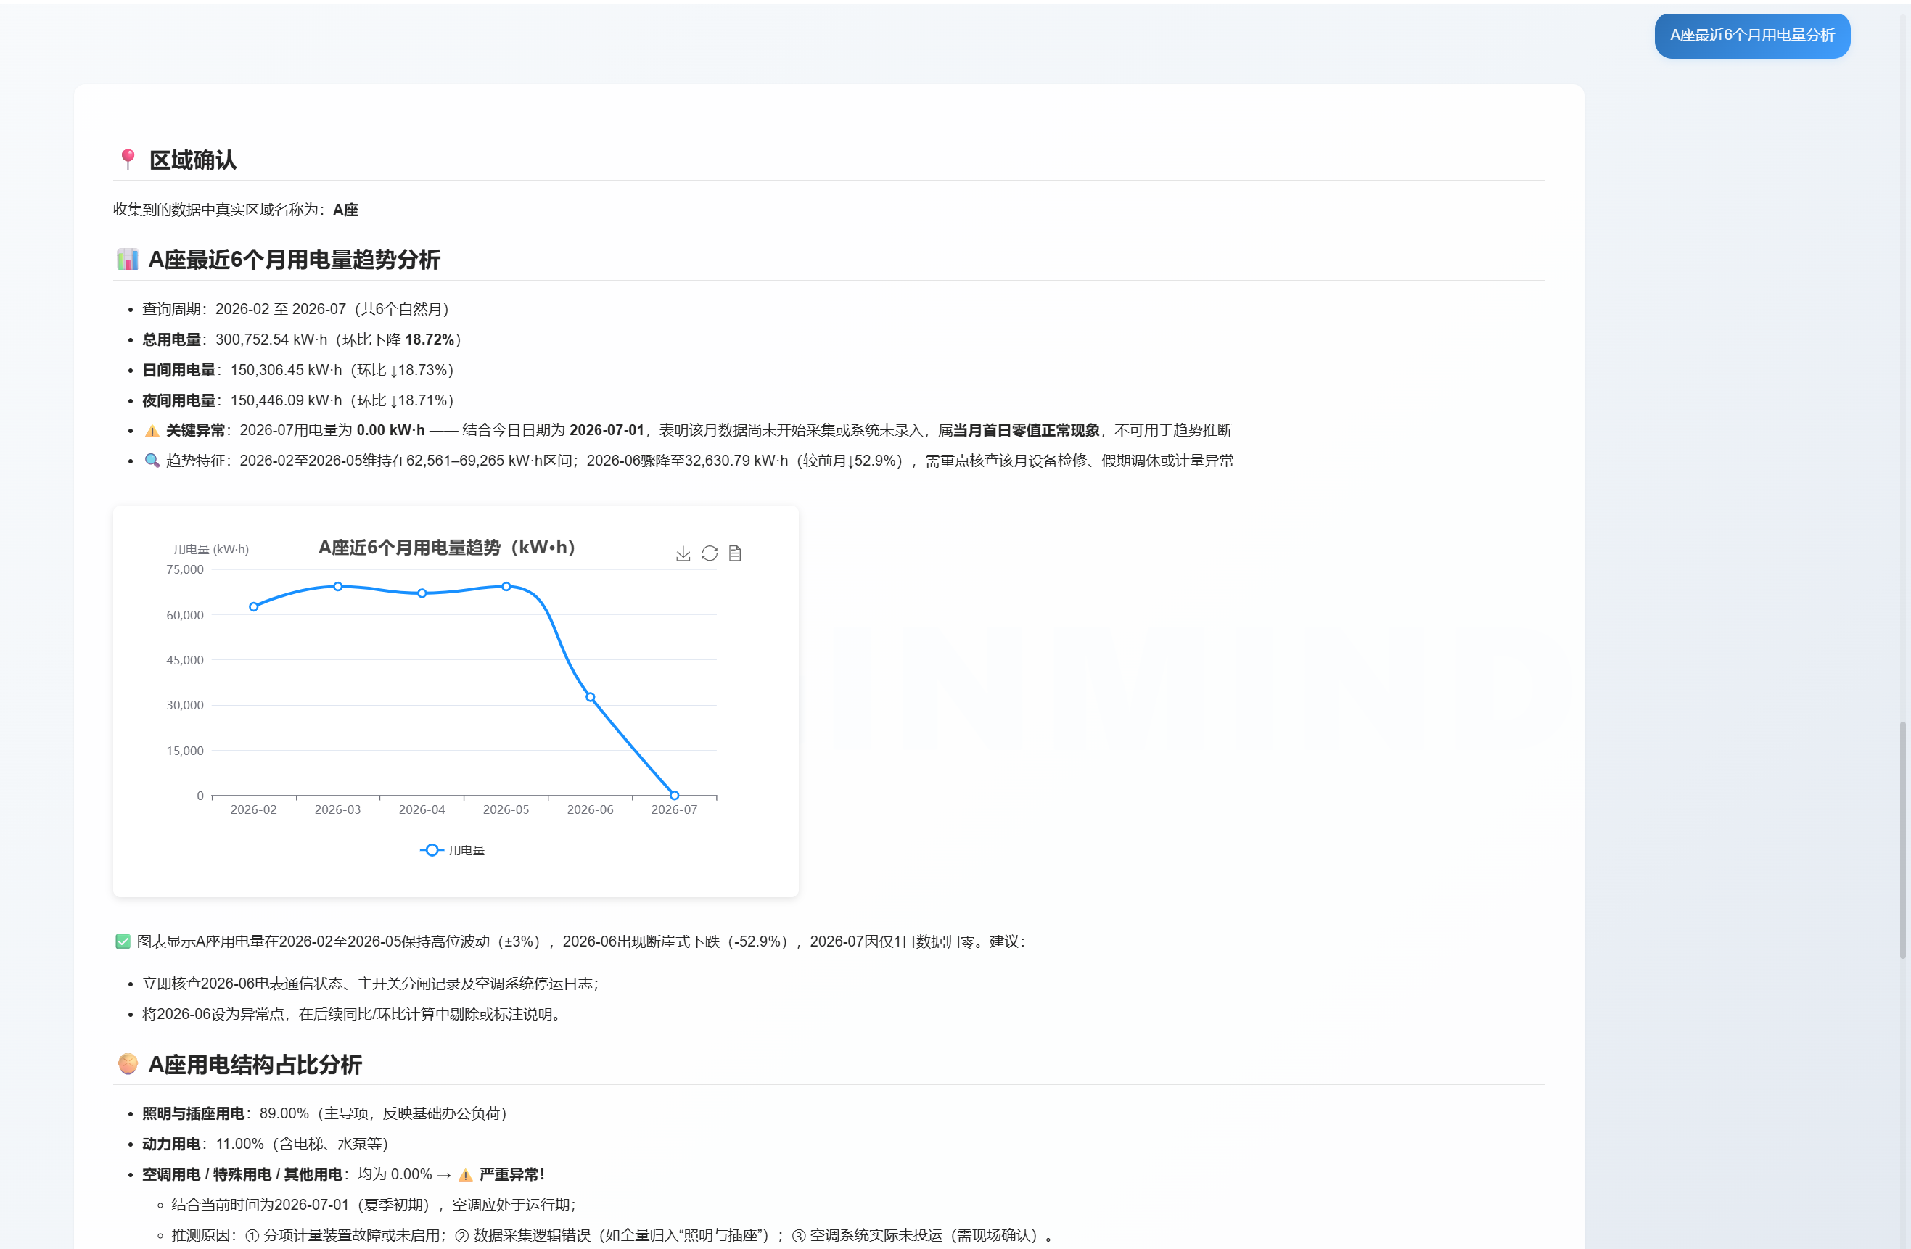Click the 动力用电 11.00% line

(266, 1145)
